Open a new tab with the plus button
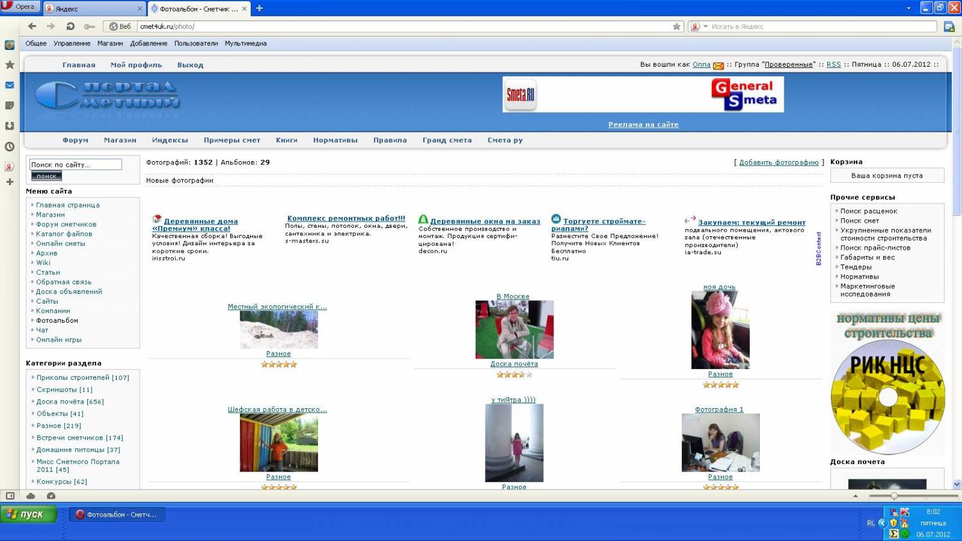962x541 pixels. (260, 8)
